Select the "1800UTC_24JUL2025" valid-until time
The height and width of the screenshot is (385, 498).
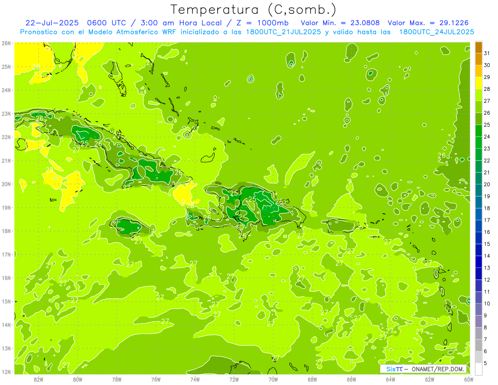click(x=437, y=32)
